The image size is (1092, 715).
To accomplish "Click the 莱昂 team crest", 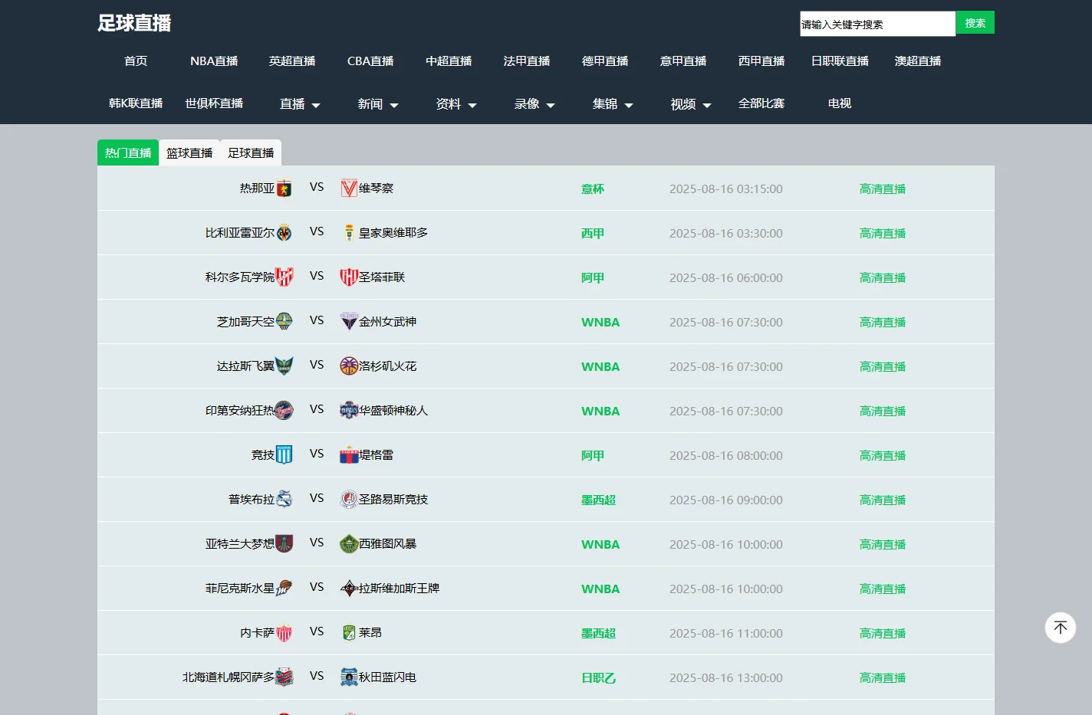I will click(x=349, y=633).
